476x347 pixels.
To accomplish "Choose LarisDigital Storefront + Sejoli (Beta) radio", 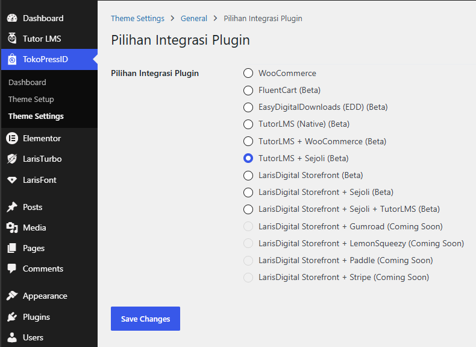I will pos(248,192).
